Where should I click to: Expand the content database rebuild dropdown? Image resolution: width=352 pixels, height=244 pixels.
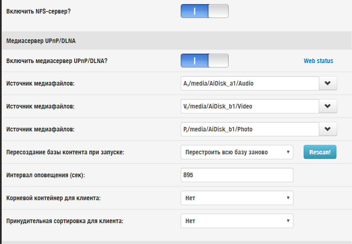(237, 152)
